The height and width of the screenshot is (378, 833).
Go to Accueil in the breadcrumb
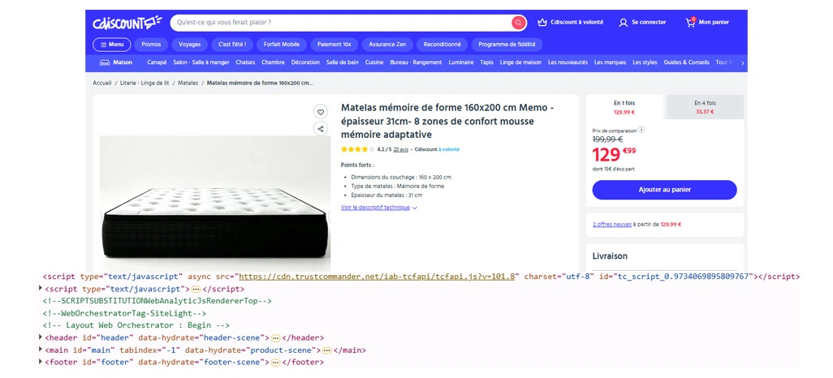[x=102, y=83]
